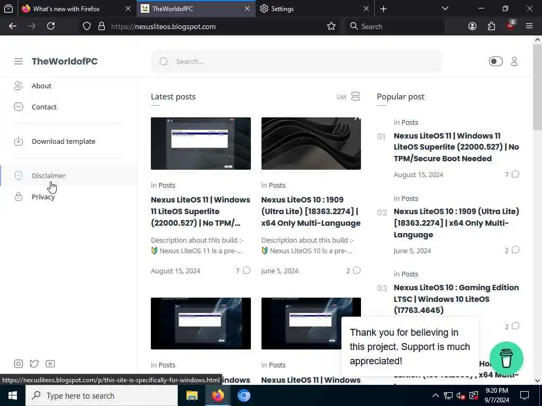Open the Firefox application menu
Viewport: 542px width, 406px height.
(529, 26)
